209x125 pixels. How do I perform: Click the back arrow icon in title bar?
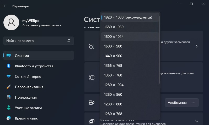6,6
